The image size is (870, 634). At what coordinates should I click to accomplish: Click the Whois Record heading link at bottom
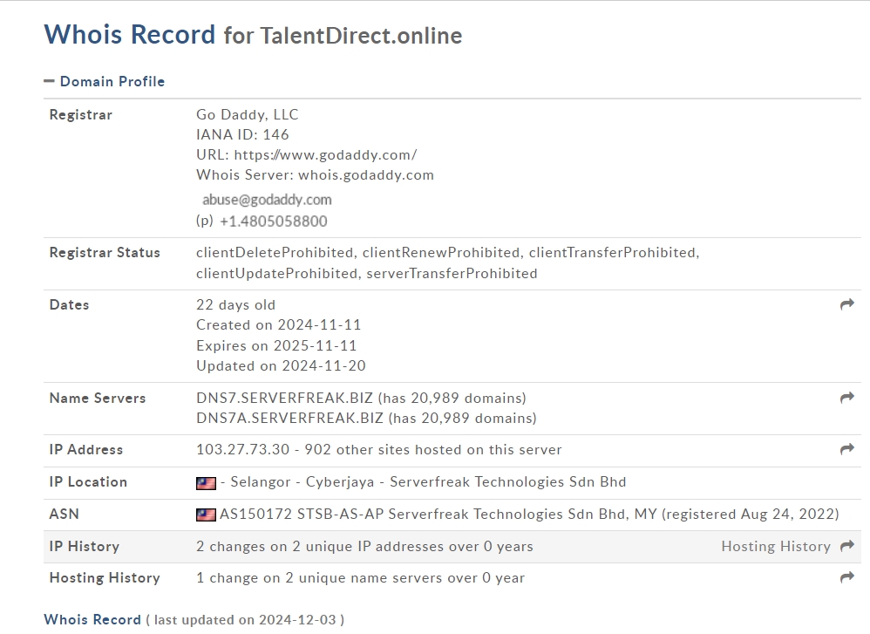pos(92,619)
